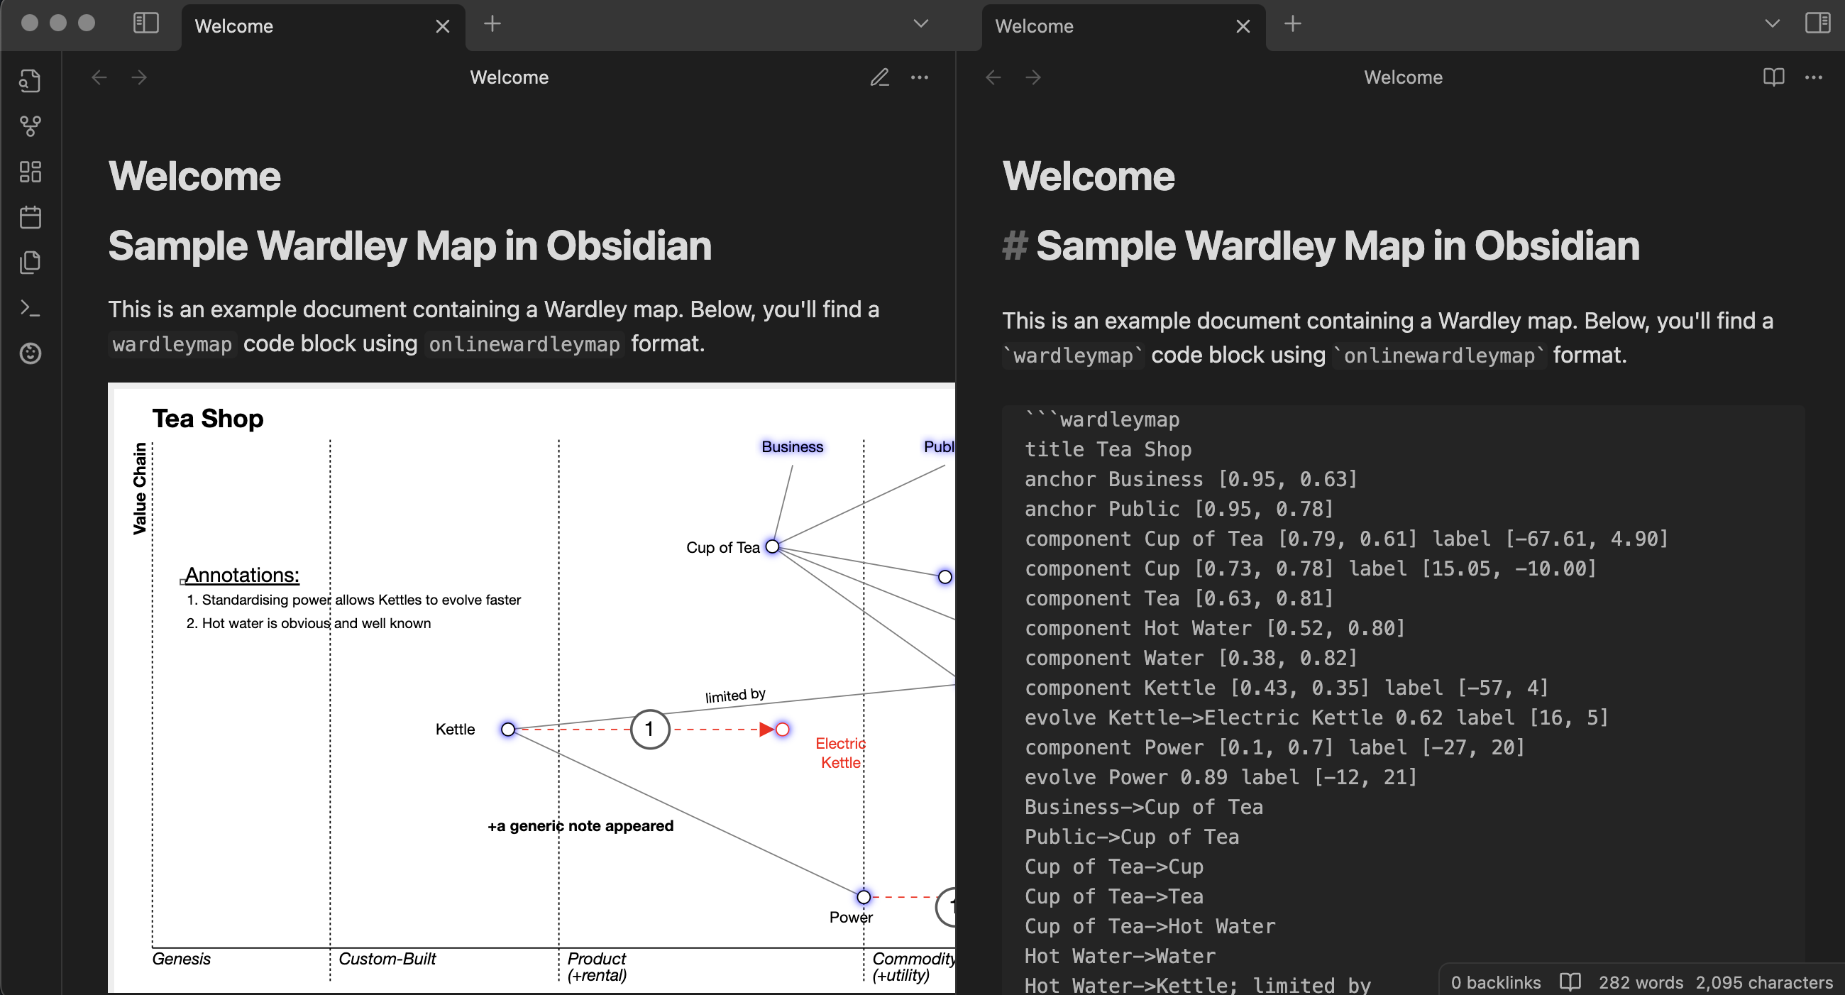This screenshot has width=1845, height=995.
Task: Open more options in right pane
Action: (x=1814, y=77)
